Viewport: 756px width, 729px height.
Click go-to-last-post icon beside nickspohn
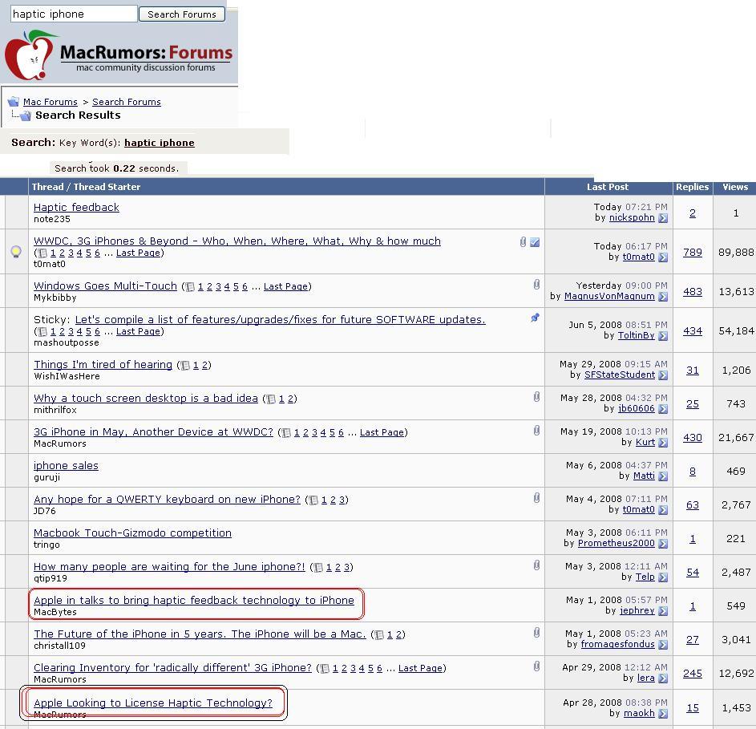(663, 218)
